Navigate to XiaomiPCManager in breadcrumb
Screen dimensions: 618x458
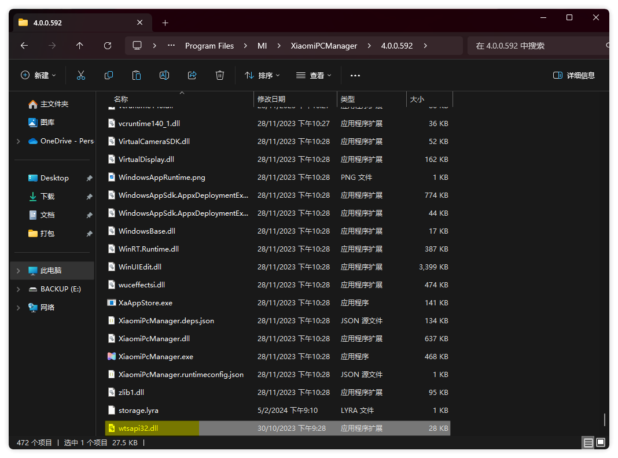point(323,46)
